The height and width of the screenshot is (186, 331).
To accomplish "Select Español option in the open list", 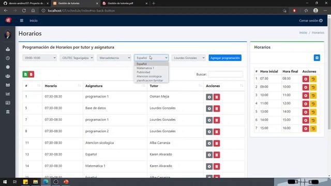I will (x=151, y=64).
